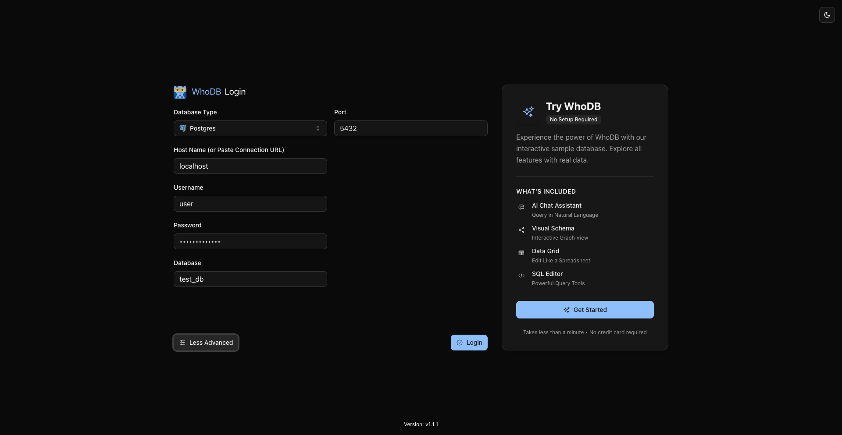The width and height of the screenshot is (842, 435).
Task: Click the Visual Schema share icon
Action: 521,230
